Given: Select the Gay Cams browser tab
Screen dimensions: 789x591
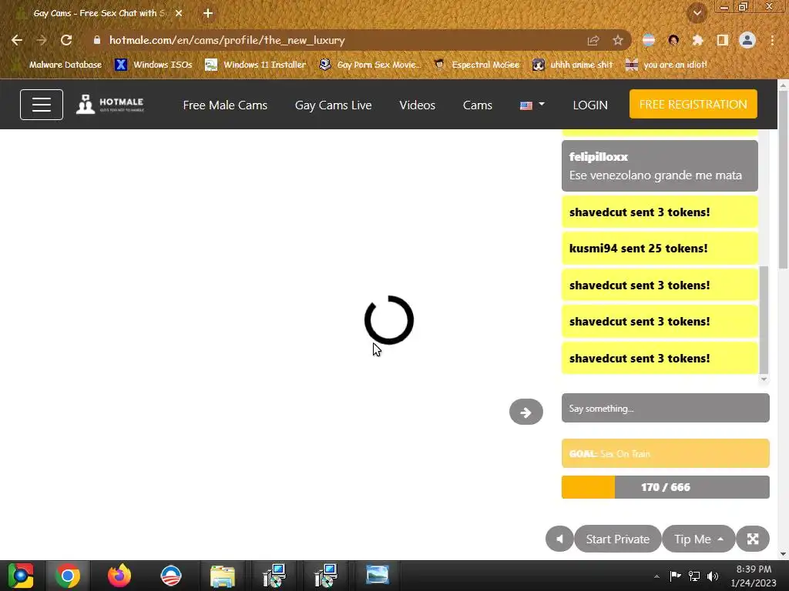Looking at the screenshot, I should (99, 13).
